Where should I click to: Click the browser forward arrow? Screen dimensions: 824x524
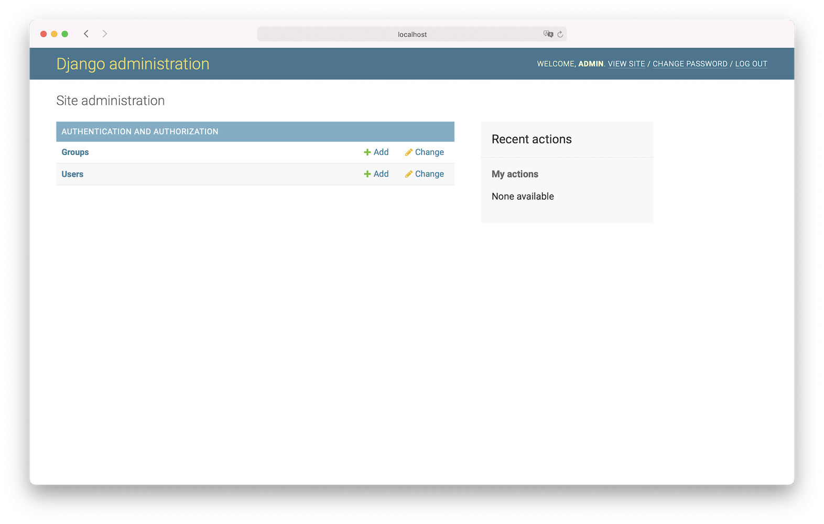pos(105,34)
